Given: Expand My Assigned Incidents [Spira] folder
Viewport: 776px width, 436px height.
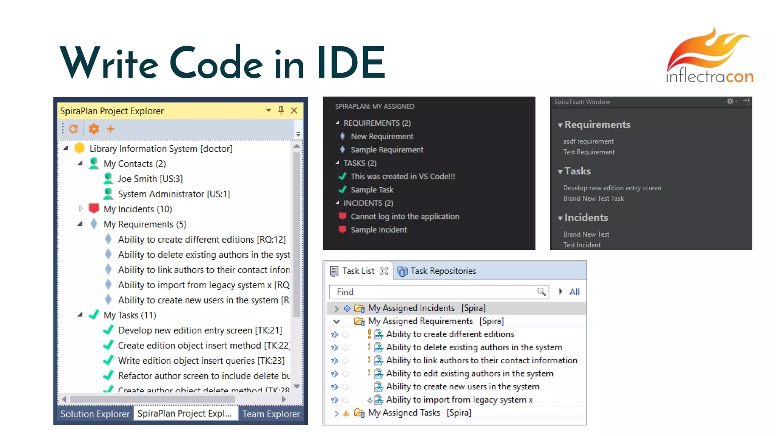Looking at the screenshot, I should pyautogui.click(x=336, y=308).
